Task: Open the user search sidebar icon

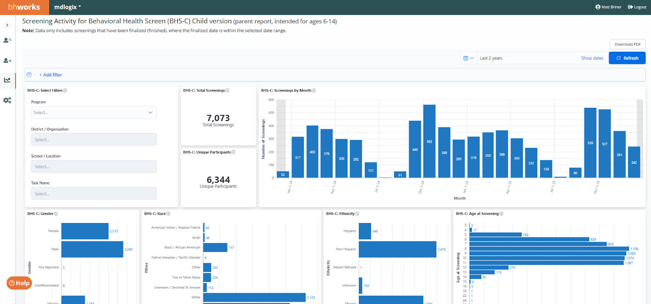Action: [x=7, y=40]
